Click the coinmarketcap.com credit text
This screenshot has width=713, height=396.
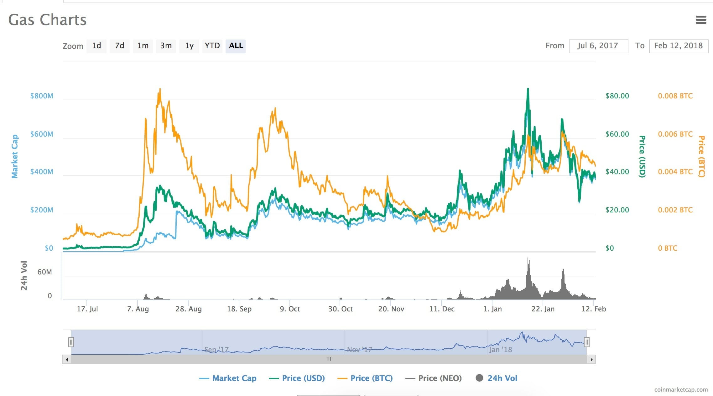[x=681, y=389]
